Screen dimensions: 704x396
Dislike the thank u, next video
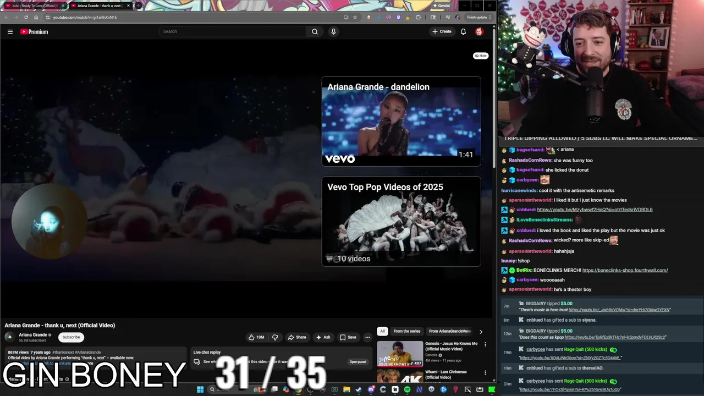point(275,337)
